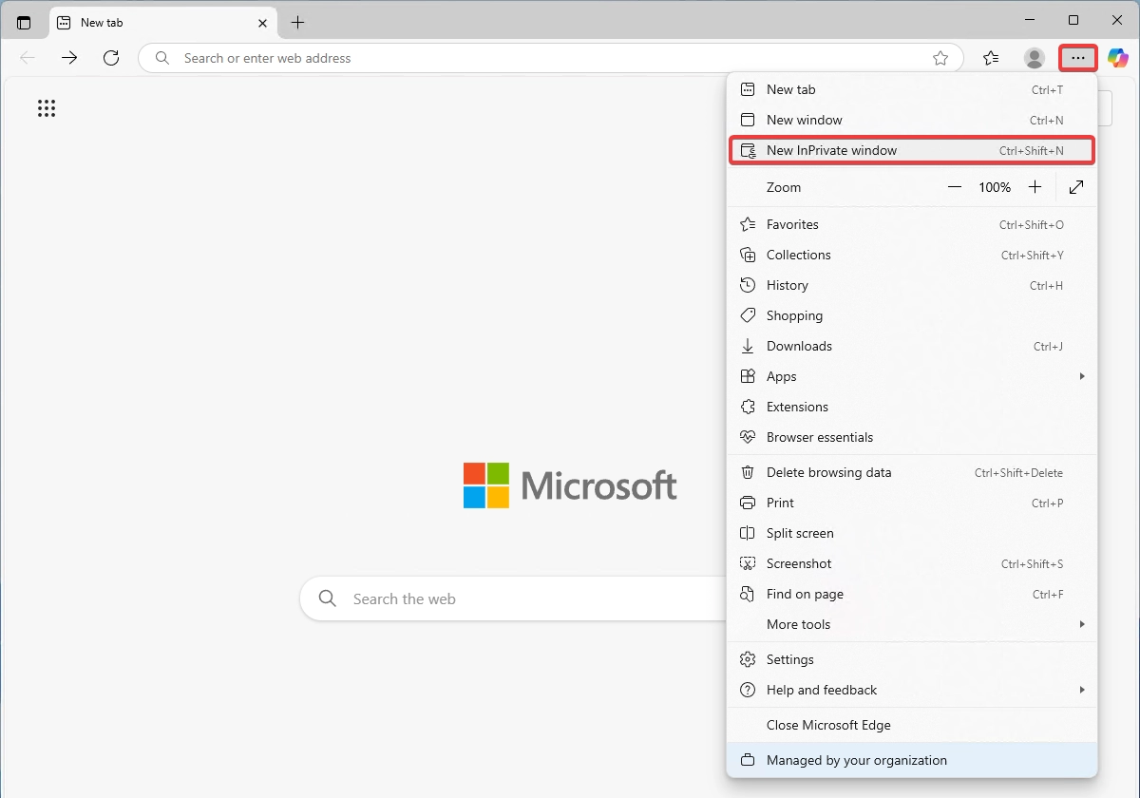
Task: Select Delete browsing data
Action: coord(912,472)
